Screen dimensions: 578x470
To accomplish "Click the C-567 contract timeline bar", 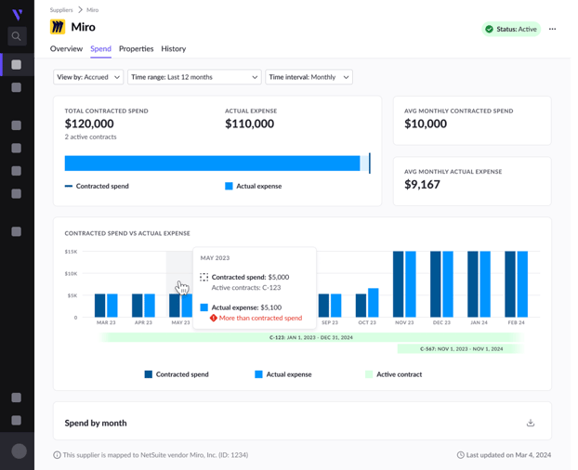I will (461, 349).
